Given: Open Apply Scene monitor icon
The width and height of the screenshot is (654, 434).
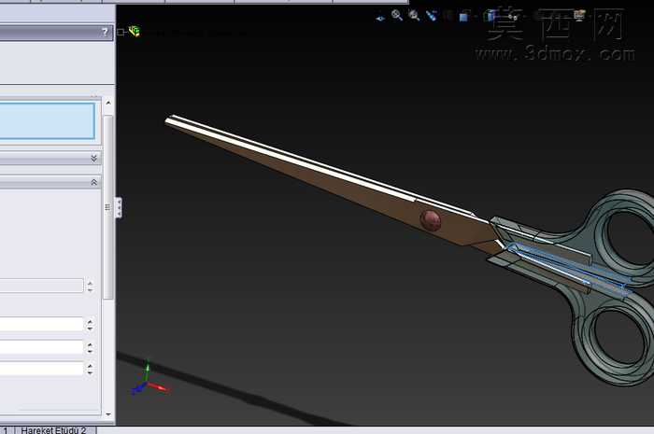Looking at the screenshot, I should 579,16.
